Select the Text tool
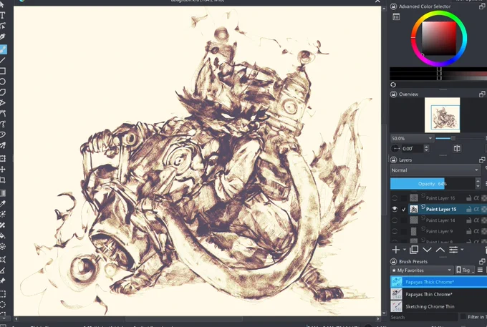 click(x=2, y=15)
